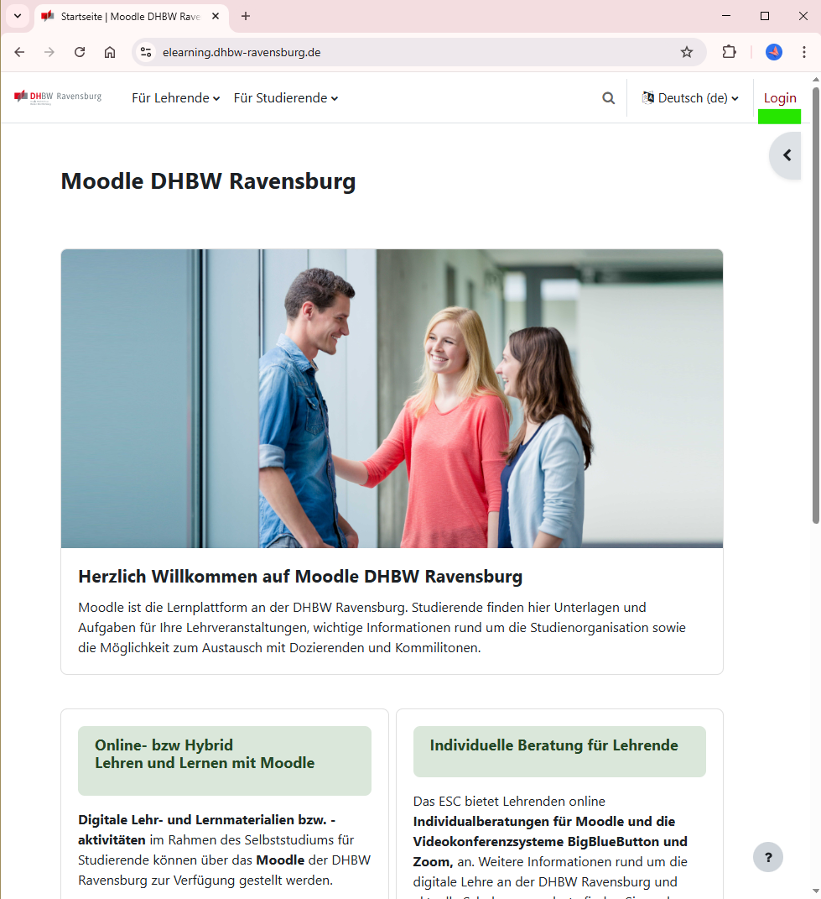This screenshot has height=899, width=821.
Task: Open the site search magnifier icon
Action: point(609,98)
